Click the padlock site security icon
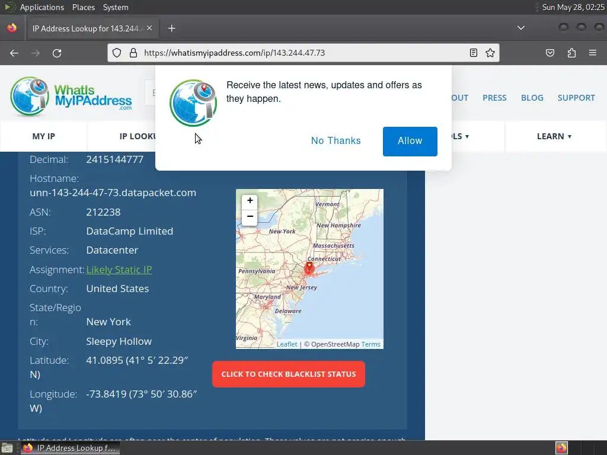This screenshot has height=455, width=607. (x=133, y=53)
